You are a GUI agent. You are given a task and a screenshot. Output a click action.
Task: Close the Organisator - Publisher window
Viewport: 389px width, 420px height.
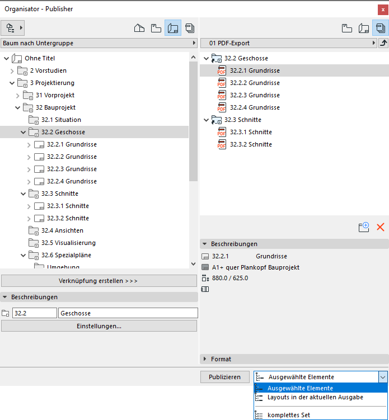[383, 10]
